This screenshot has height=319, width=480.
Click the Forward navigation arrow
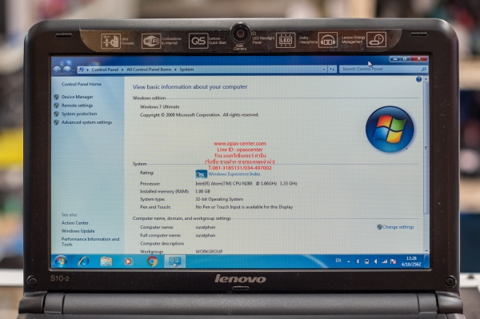(67, 70)
